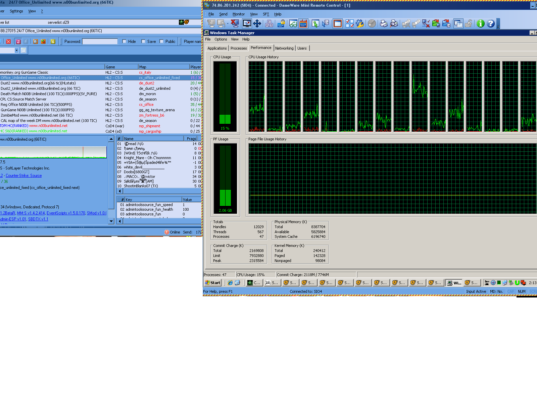This screenshot has height=402, width=537.
Task: Click the table grid icon beside the filter dropdown
Action: (x=23, y=50)
